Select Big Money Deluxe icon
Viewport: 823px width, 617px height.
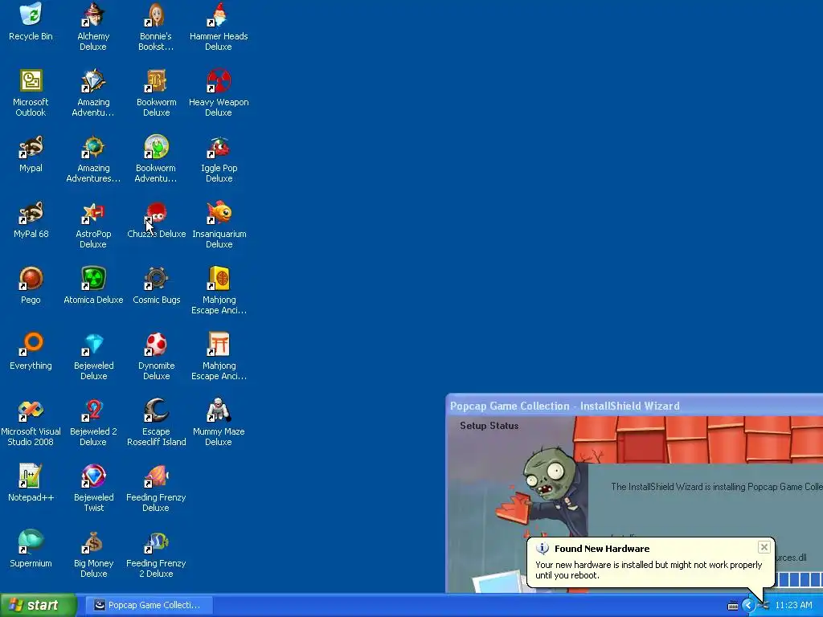pyautogui.click(x=93, y=542)
